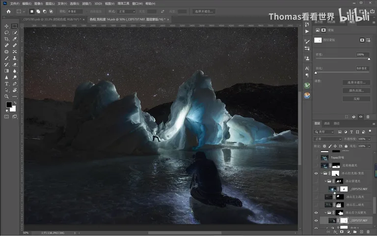The width and height of the screenshot is (377, 236).
Task: Select the Horizontal Type tool
Action: (6, 84)
